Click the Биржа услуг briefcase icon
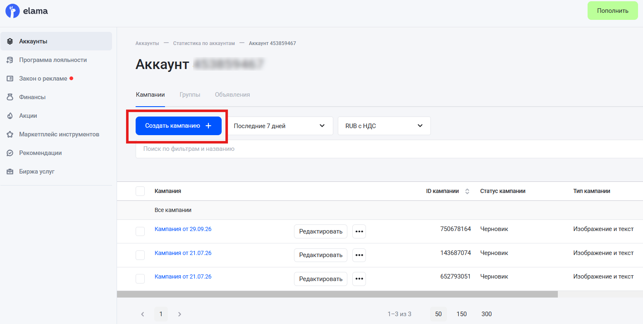 pyautogui.click(x=10, y=172)
